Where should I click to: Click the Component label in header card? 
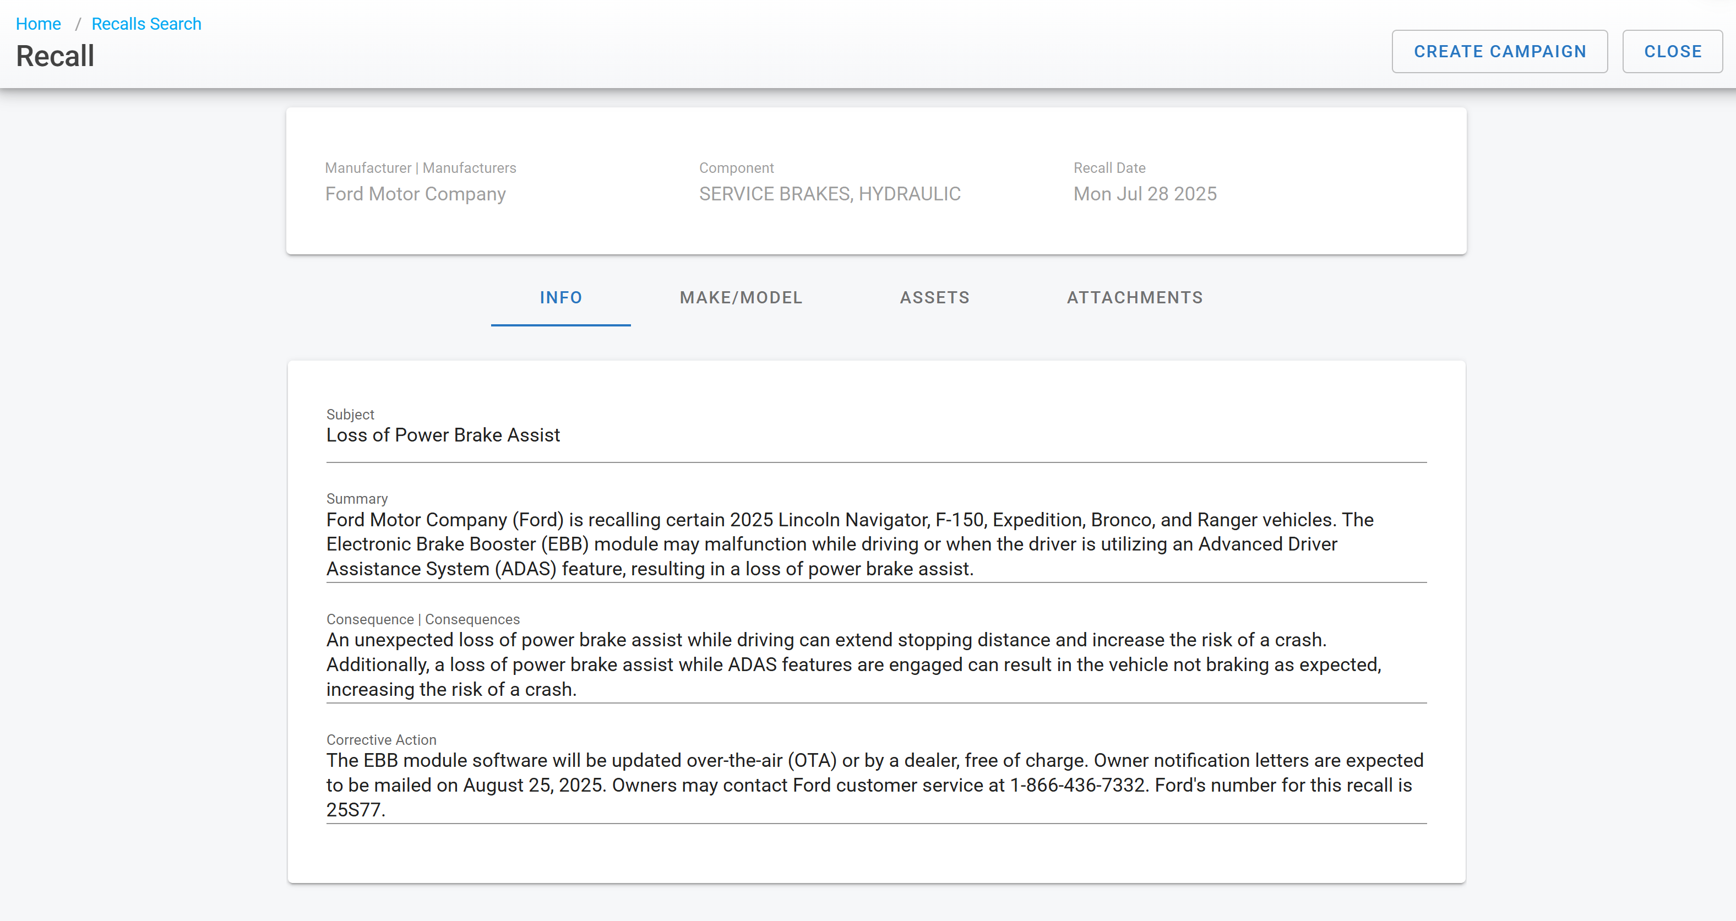pos(736,168)
